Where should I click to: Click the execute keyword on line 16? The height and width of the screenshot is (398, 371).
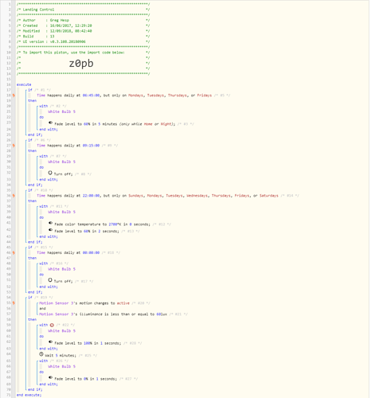pos(24,84)
